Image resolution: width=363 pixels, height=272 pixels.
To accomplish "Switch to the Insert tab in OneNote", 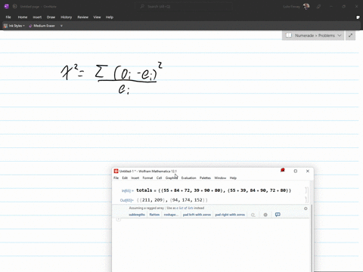I will [x=37, y=17].
